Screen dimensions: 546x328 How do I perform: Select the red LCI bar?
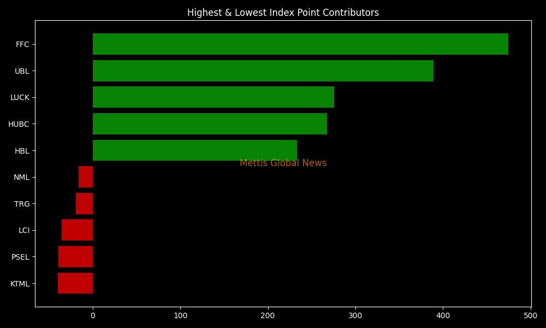77,230
